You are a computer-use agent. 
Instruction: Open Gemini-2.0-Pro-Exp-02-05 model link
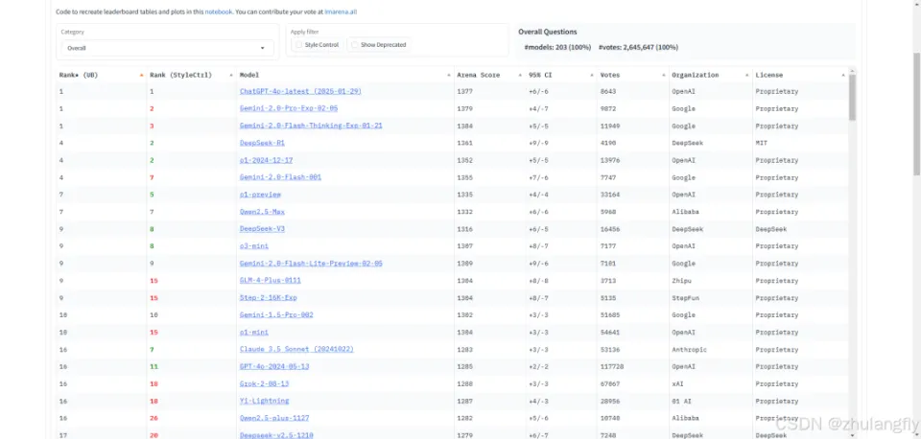[x=289, y=108]
